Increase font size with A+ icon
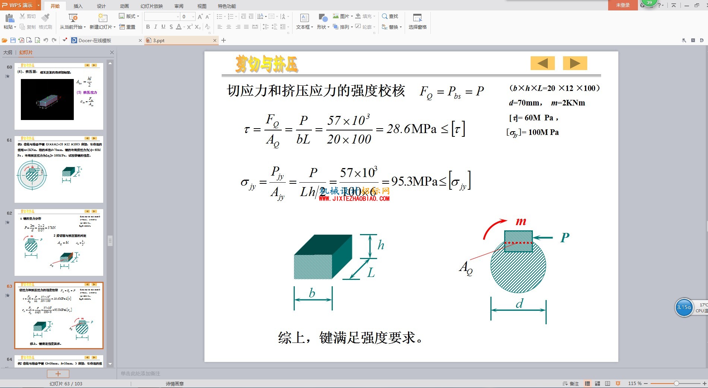 [200, 16]
